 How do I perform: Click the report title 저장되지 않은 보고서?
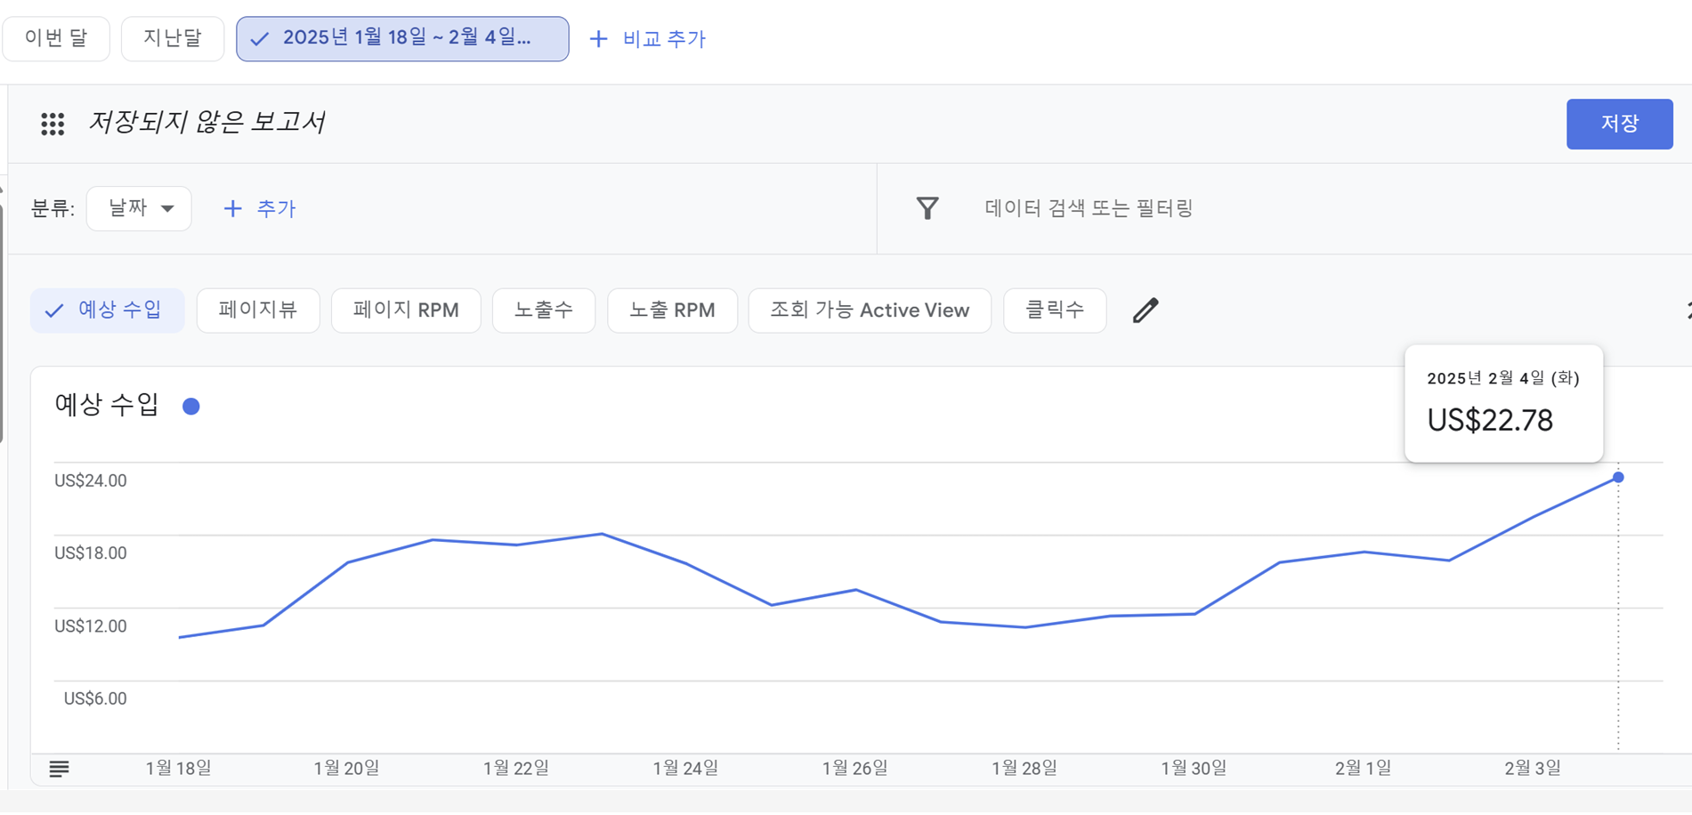click(x=206, y=122)
